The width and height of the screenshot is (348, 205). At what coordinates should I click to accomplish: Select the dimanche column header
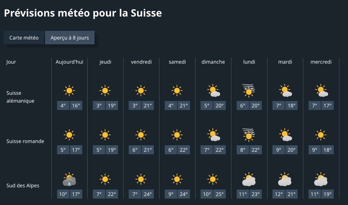click(x=213, y=62)
